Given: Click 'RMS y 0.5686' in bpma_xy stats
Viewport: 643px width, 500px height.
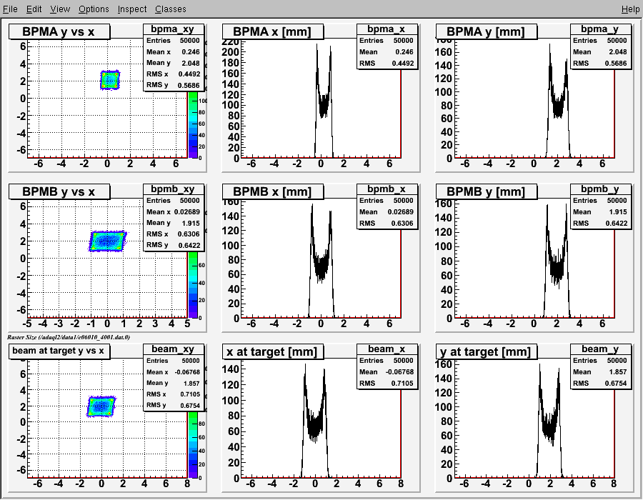Looking at the screenshot, I should [173, 85].
